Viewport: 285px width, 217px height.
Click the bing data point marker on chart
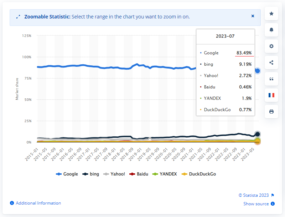(257, 134)
